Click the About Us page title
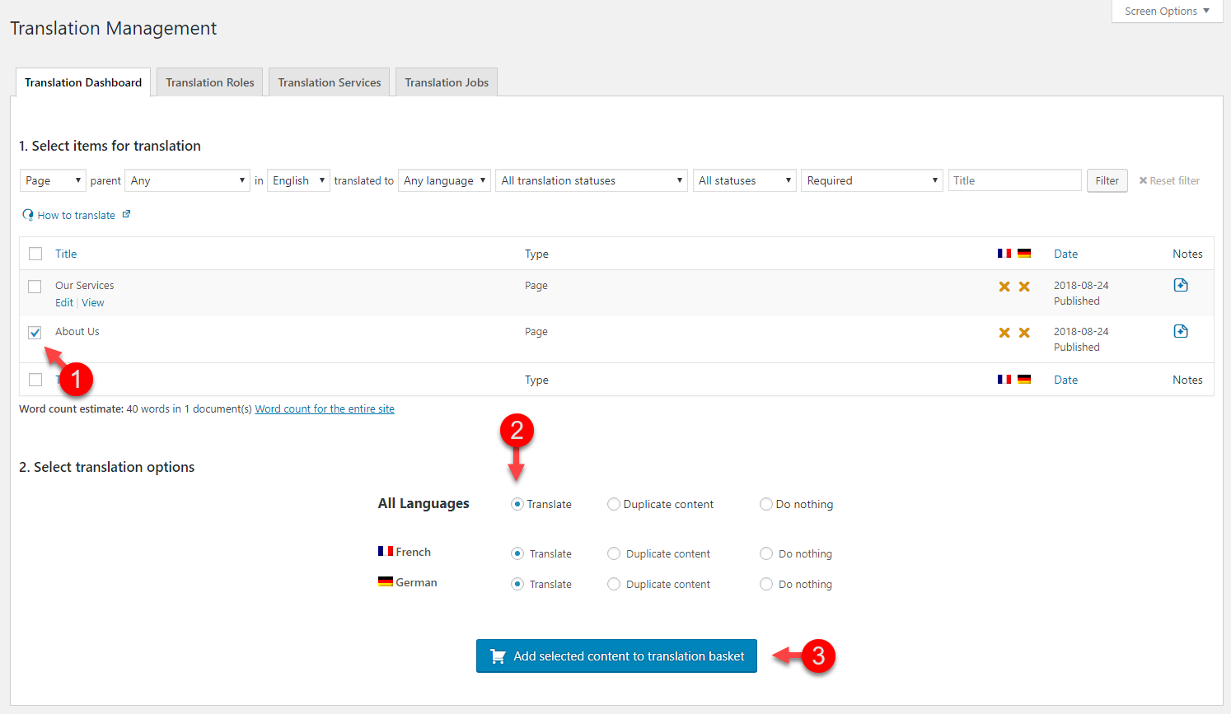1231x714 pixels. click(x=77, y=332)
